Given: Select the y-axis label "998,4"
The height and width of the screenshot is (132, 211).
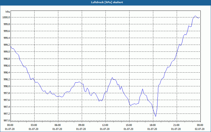Looking at the screenshot, I should pos(7,72).
